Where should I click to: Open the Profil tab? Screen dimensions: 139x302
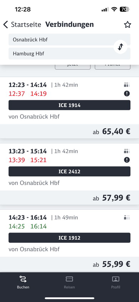tap(115, 282)
